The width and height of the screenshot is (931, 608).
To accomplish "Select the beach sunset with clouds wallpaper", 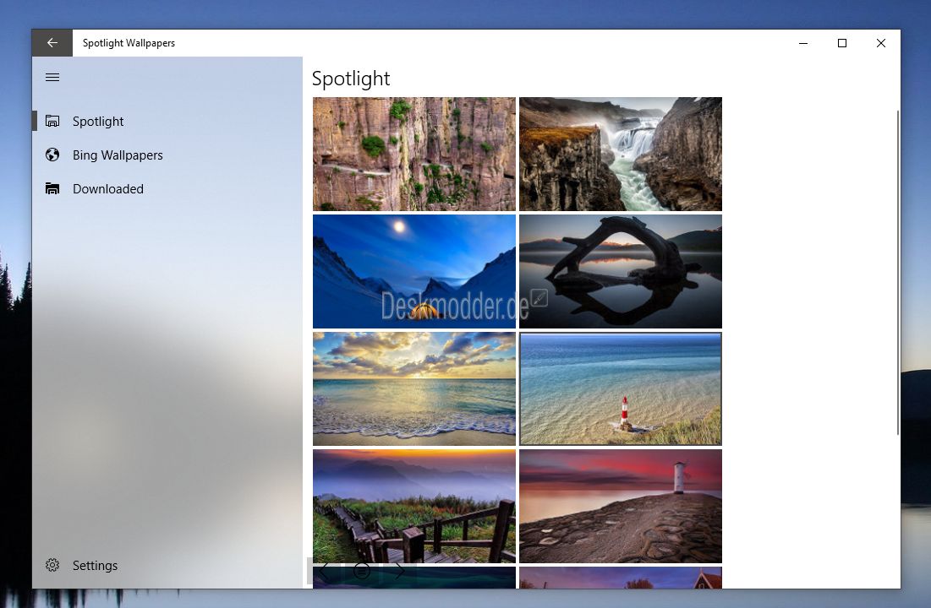I will pos(413,388).
